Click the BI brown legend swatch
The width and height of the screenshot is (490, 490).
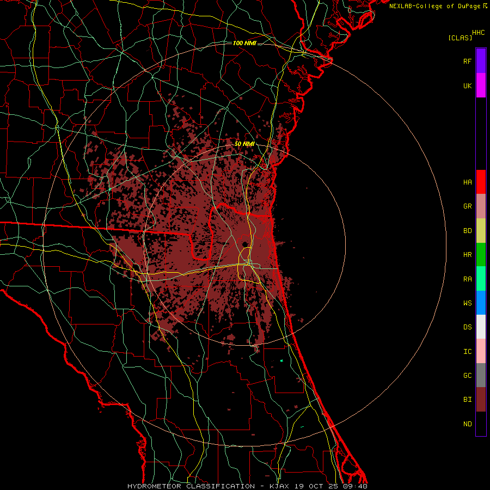pos(481,400)
